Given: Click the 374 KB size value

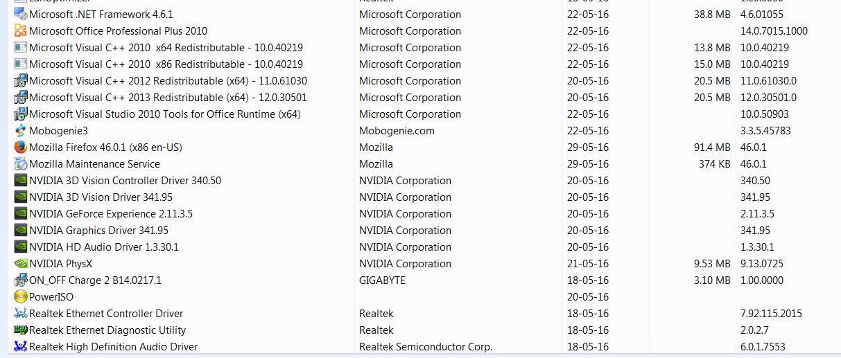Looking at the screenshot, I should point(715,163).
